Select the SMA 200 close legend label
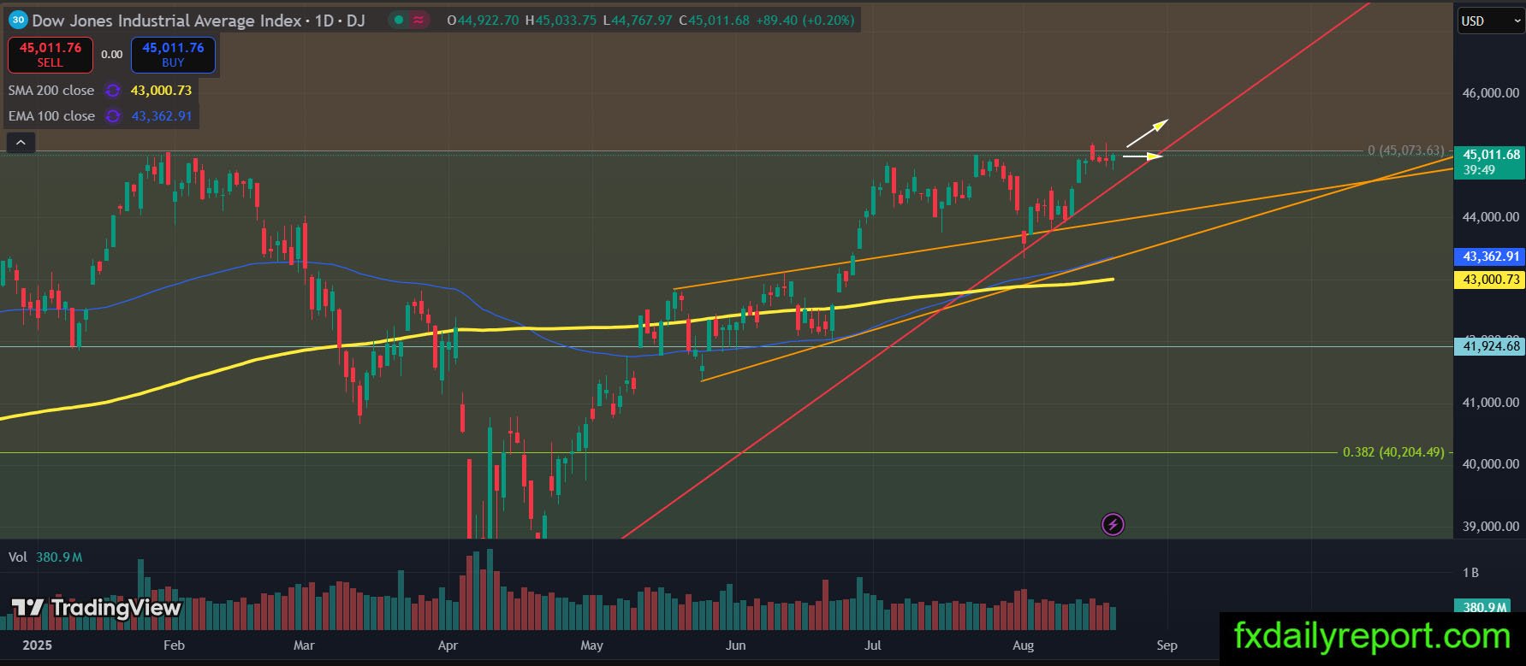This screenshot has width=1526, height=666. click(x=51, y=91)
